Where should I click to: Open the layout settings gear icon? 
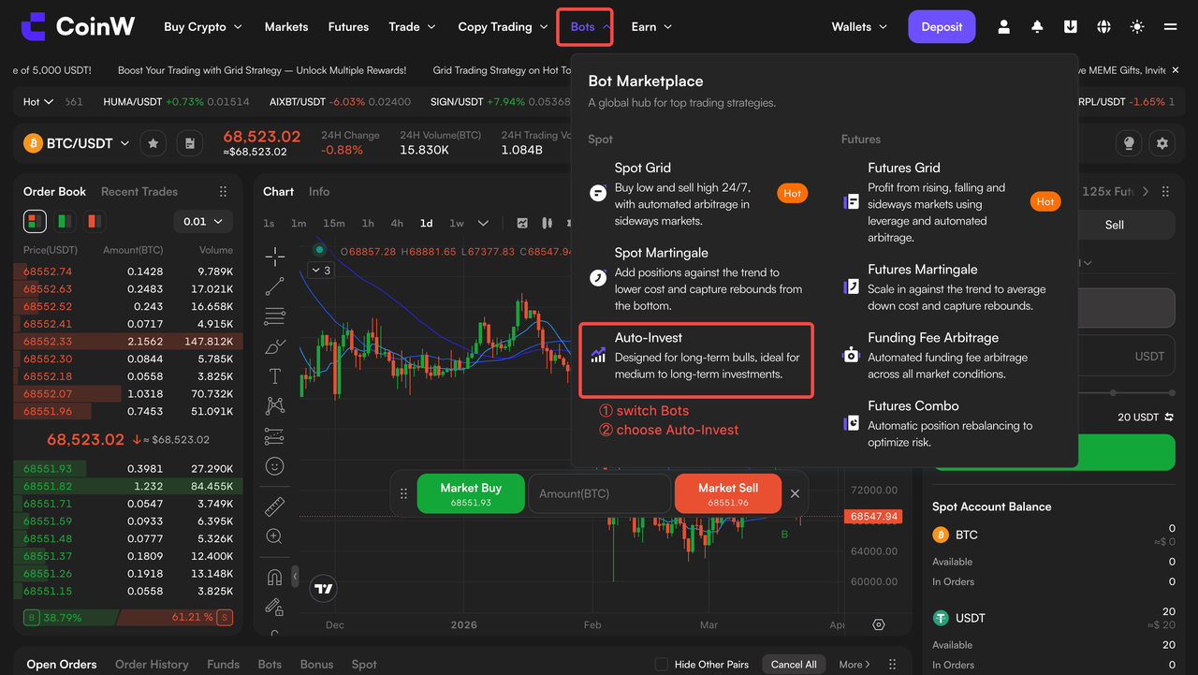(x=1162, y=143)
